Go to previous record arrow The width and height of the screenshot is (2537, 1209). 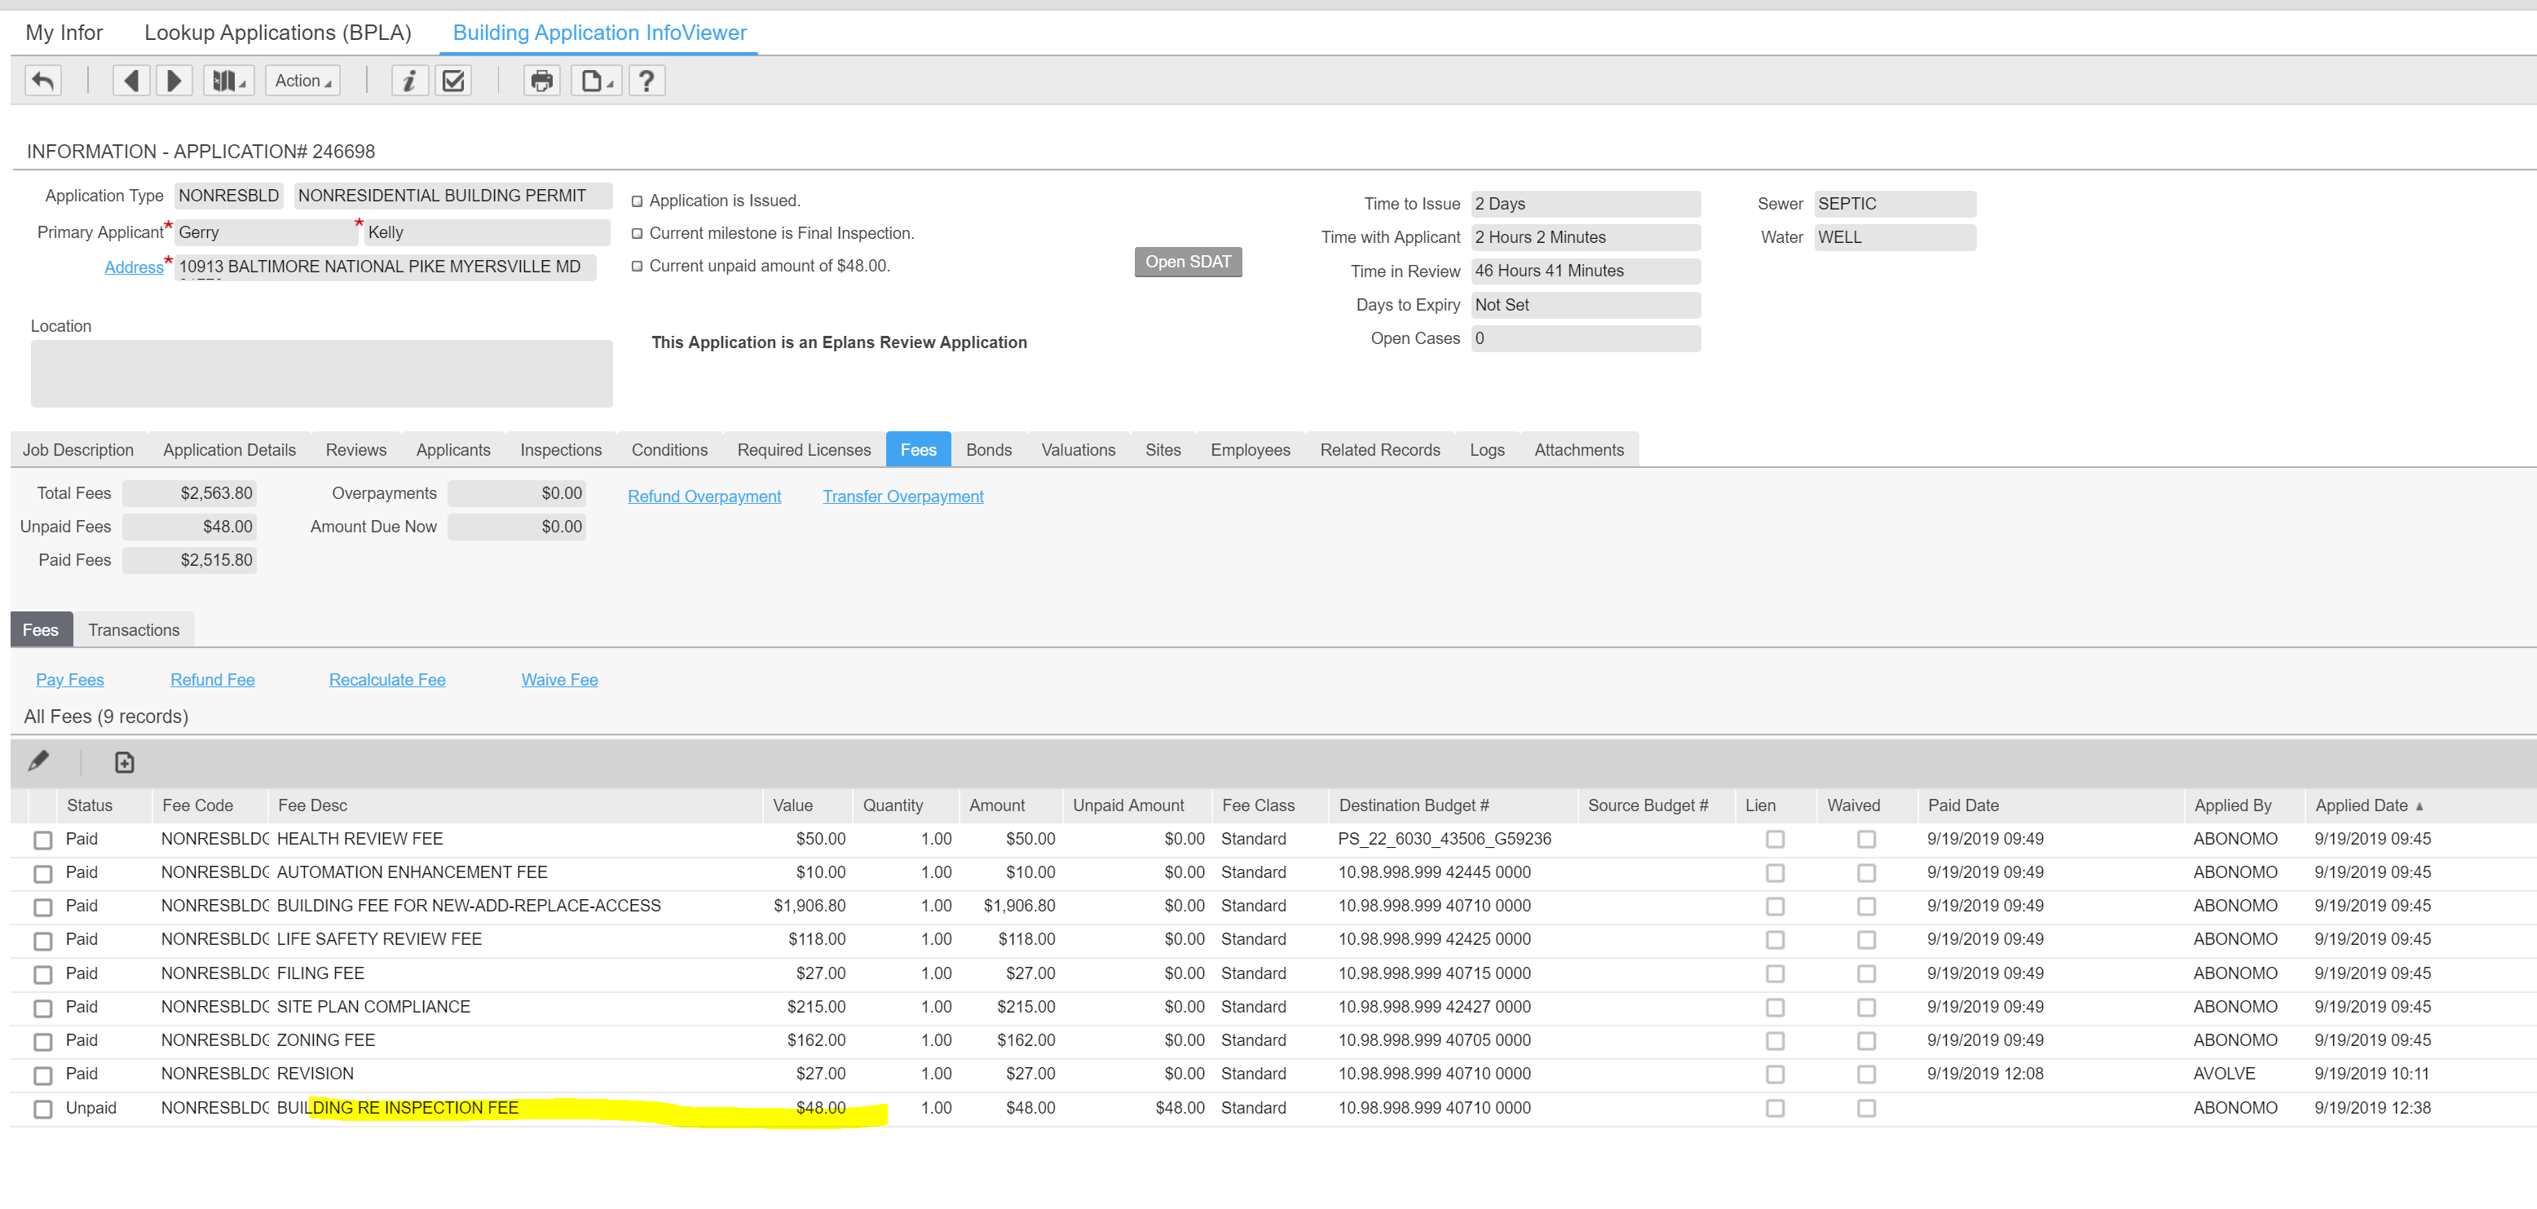(x=131, y=81)
